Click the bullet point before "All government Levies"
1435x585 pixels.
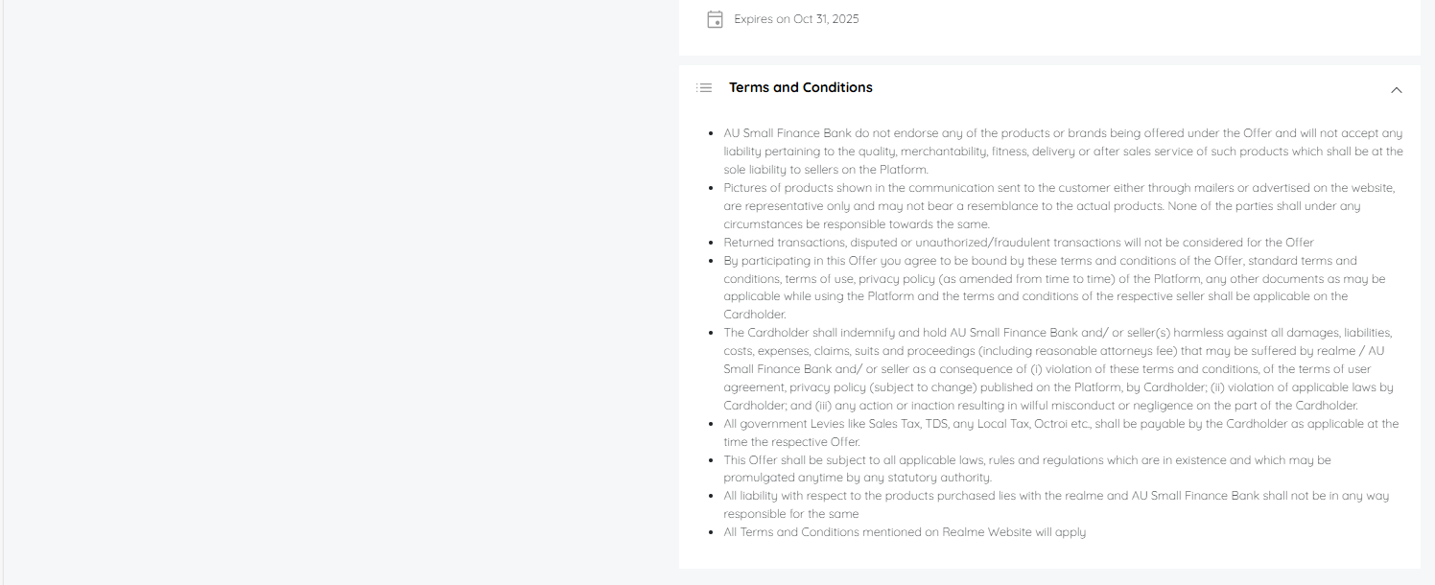click(x=710, y=424)
